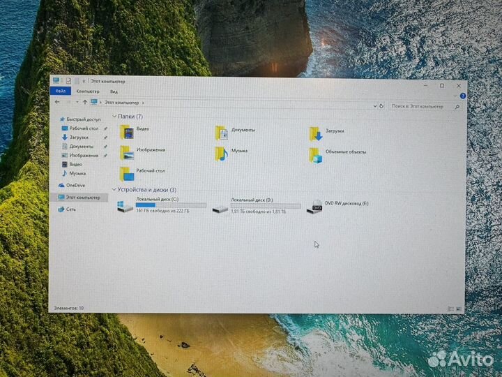Click the C: drive usage bar

(171, 205)
